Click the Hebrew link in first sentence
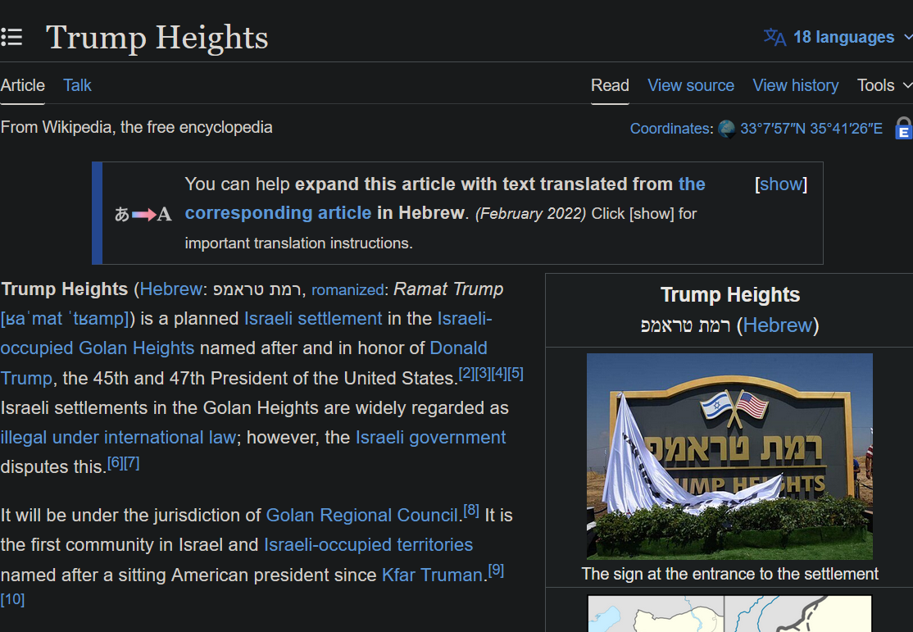 (170, 289)
